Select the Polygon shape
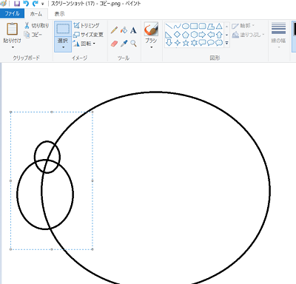Viewport: 296px width, 284px height. click(211, 26)
